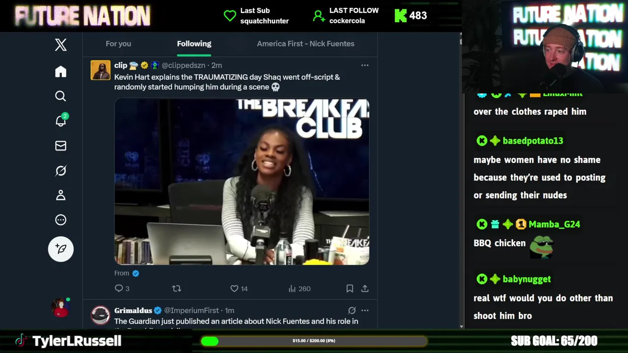
Task: Open the More circle icon in sidebar
Action: pyautogui.click(x=61, y=220)
